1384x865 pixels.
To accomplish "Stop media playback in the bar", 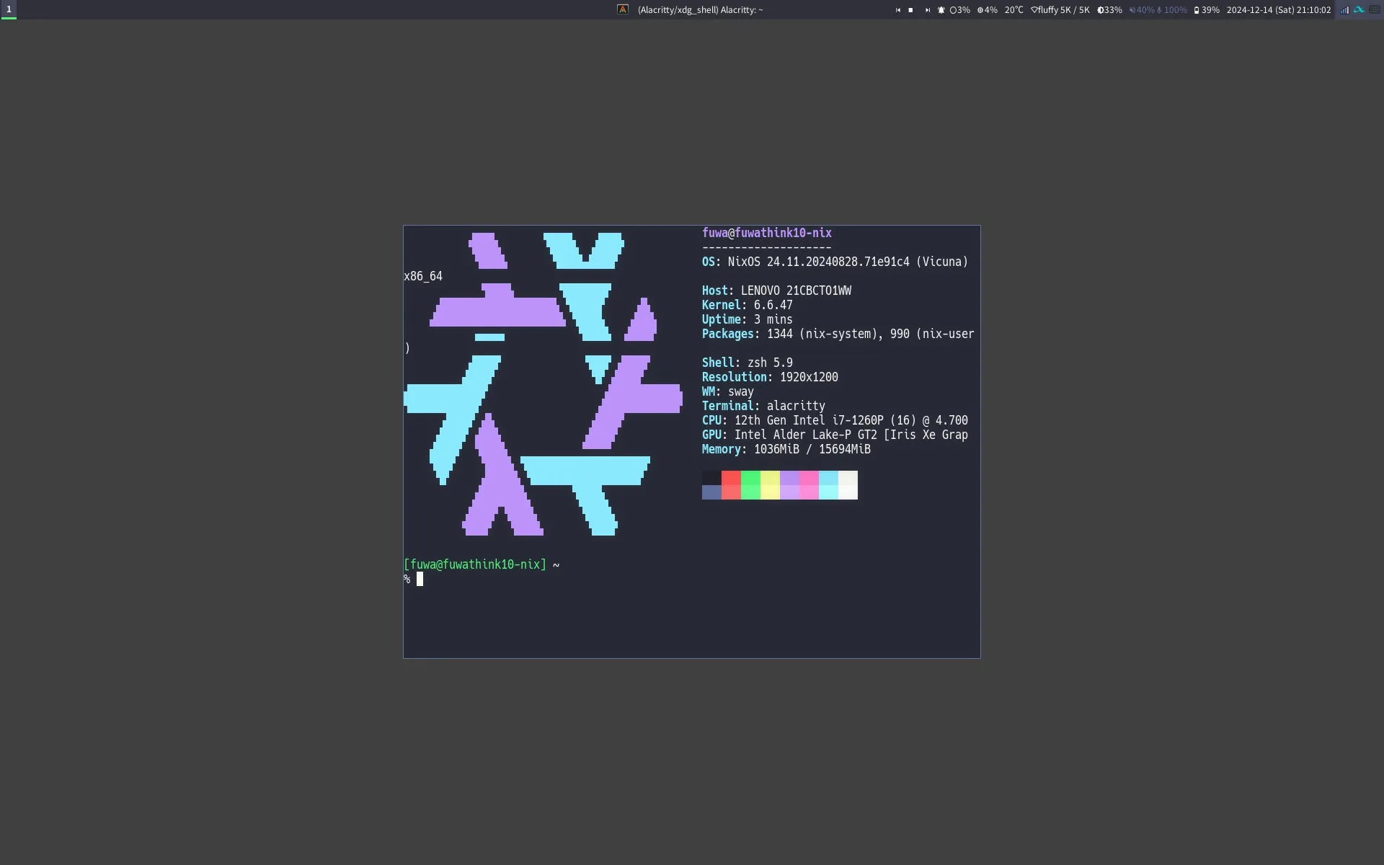I will pos(910,10).
